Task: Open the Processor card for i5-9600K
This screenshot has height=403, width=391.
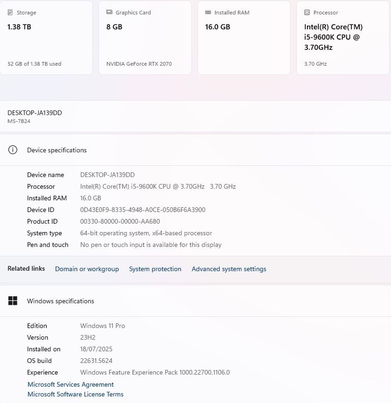Action: (343, 38)
